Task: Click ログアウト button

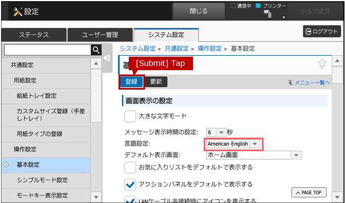Action: coord(322,31)
